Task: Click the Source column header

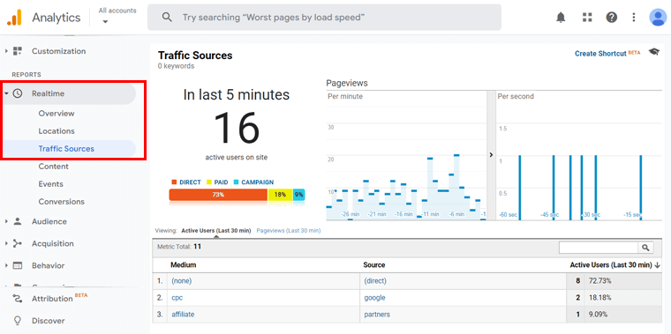Action: coord(374,265)
